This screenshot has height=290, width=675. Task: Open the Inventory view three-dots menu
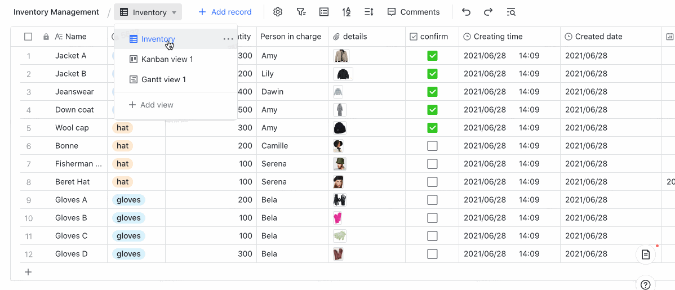point(228,39)
